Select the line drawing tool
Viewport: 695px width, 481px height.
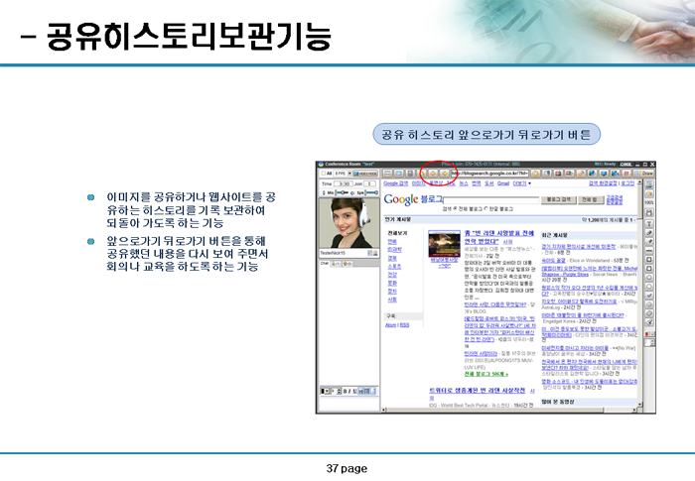(x=649, y=251)
